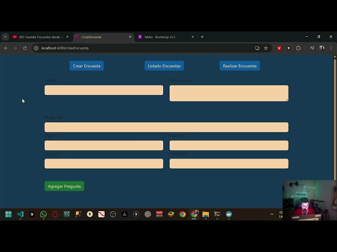Open the Windows Start menu
Image resolution: width=337 pixels, height=252 pixels.
(8, 214)
